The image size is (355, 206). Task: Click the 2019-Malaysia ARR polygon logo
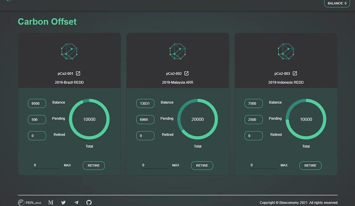pyautogui.click(x=177, y=52)
